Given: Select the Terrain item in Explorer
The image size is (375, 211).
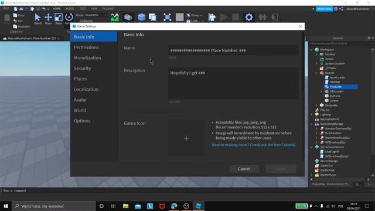Looking at the screenshot, I should click(x=329, y=59).
